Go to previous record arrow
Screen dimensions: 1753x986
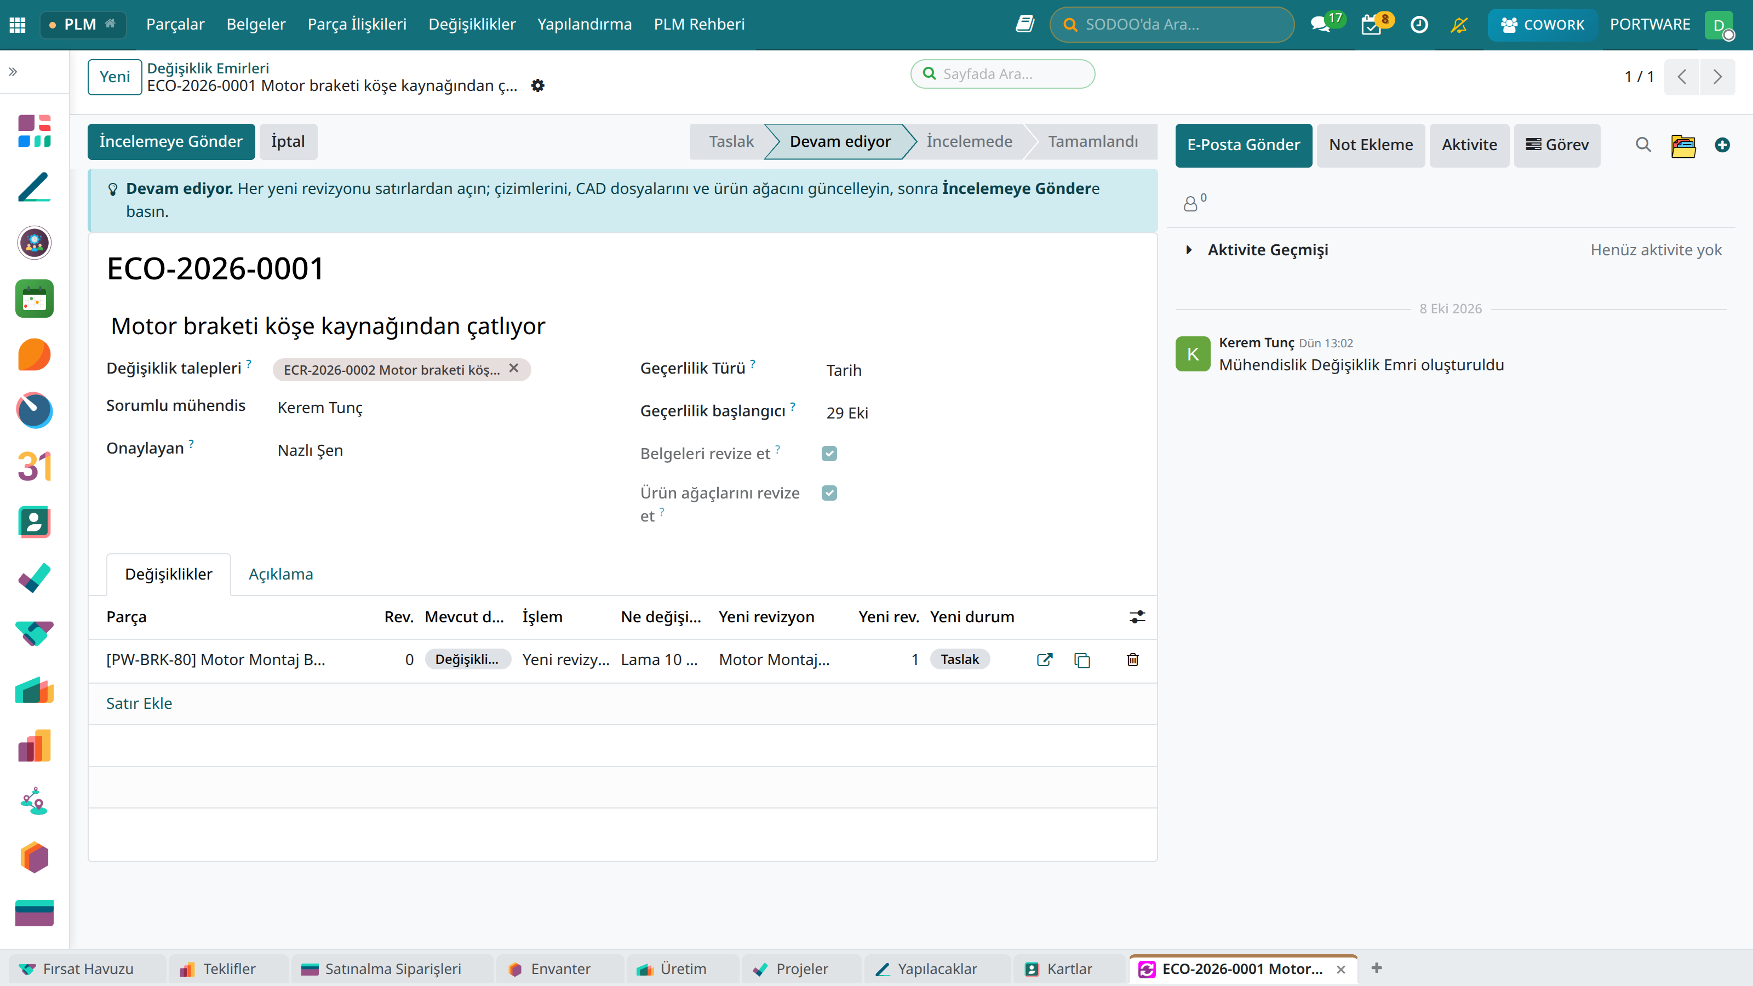(x=1682, y=77)
